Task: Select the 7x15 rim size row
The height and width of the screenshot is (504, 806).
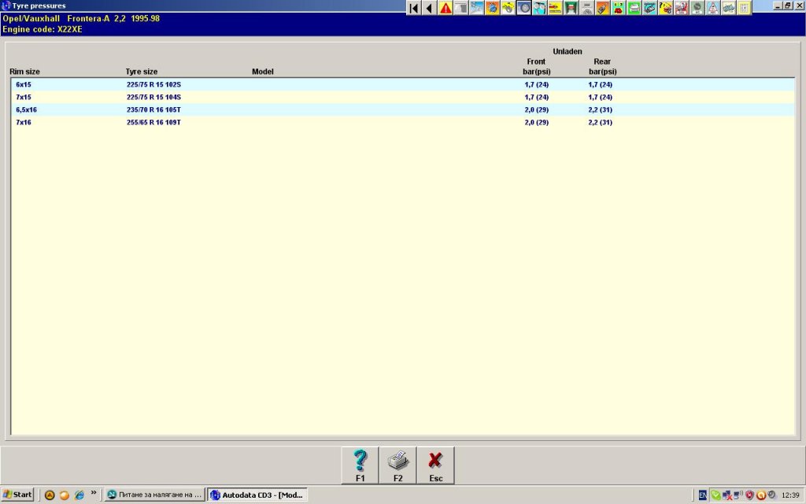Action: [x=24, y=97]
